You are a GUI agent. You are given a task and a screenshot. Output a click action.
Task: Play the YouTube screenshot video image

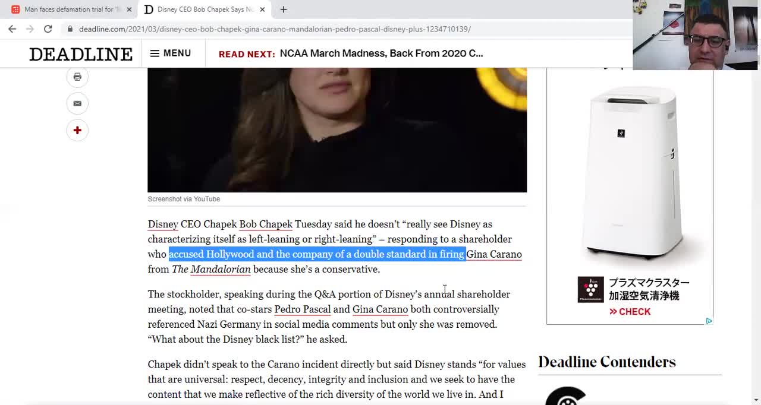(x=337, y=129)
